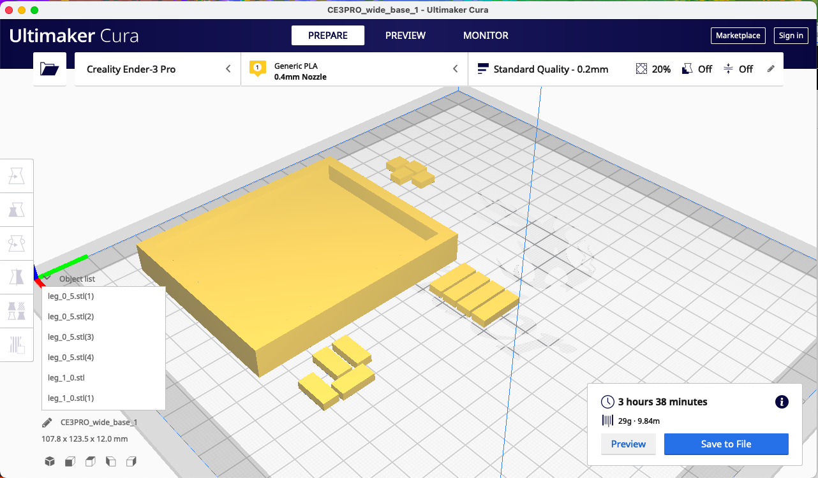Select the Move tool in the left toolbar
818x478 pixels.
click(17, 175)
